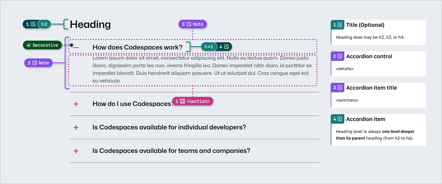Expand plus icon for 'How do I use Codespaces'
442x184 pixels.
[x=76, y=104]
